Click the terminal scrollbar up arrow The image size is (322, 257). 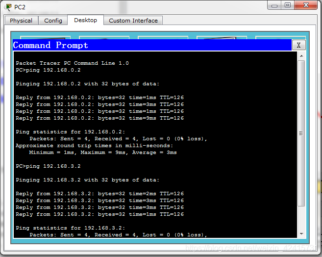click(301, 56)
